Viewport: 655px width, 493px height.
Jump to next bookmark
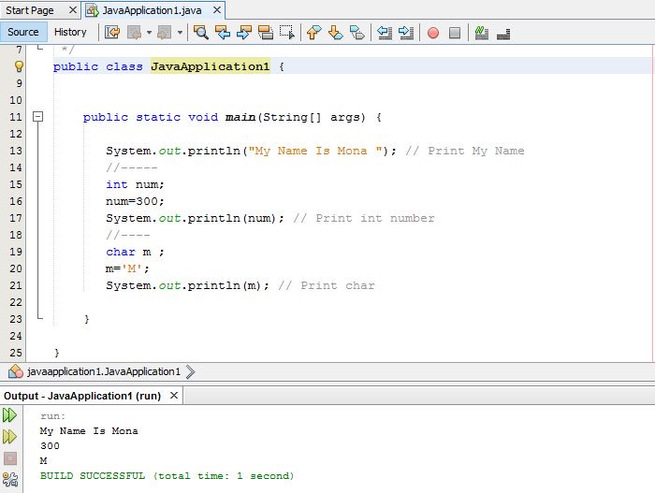tap(335, 32)
